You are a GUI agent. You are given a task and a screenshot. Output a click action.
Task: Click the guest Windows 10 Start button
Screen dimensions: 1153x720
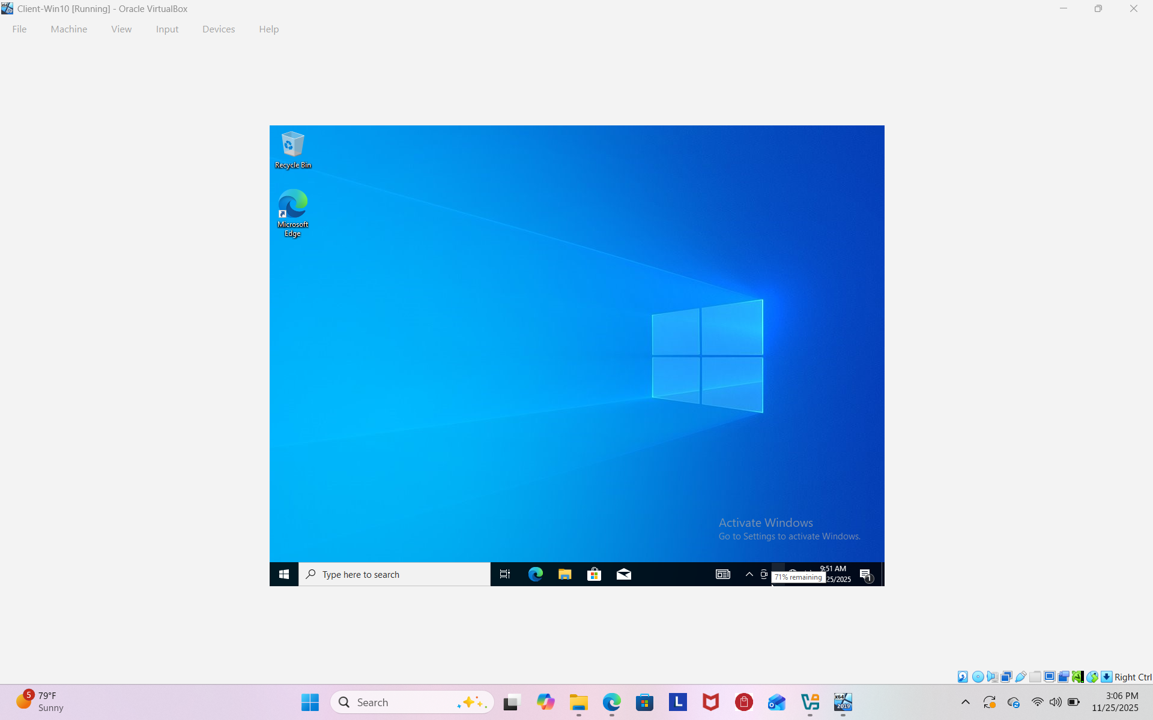click(x=284, y=574)
